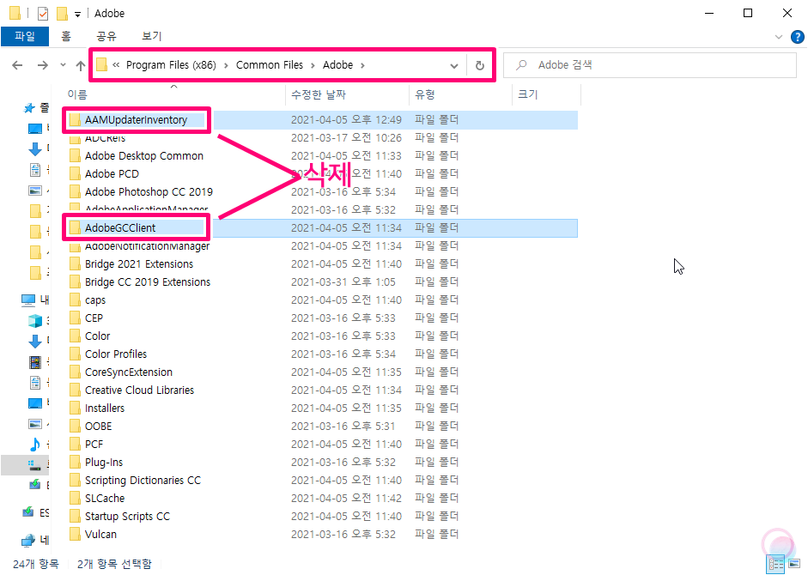Click the music note icon in sidebar
The width and height of the screenshot is (808, 575).
(35, 445)
